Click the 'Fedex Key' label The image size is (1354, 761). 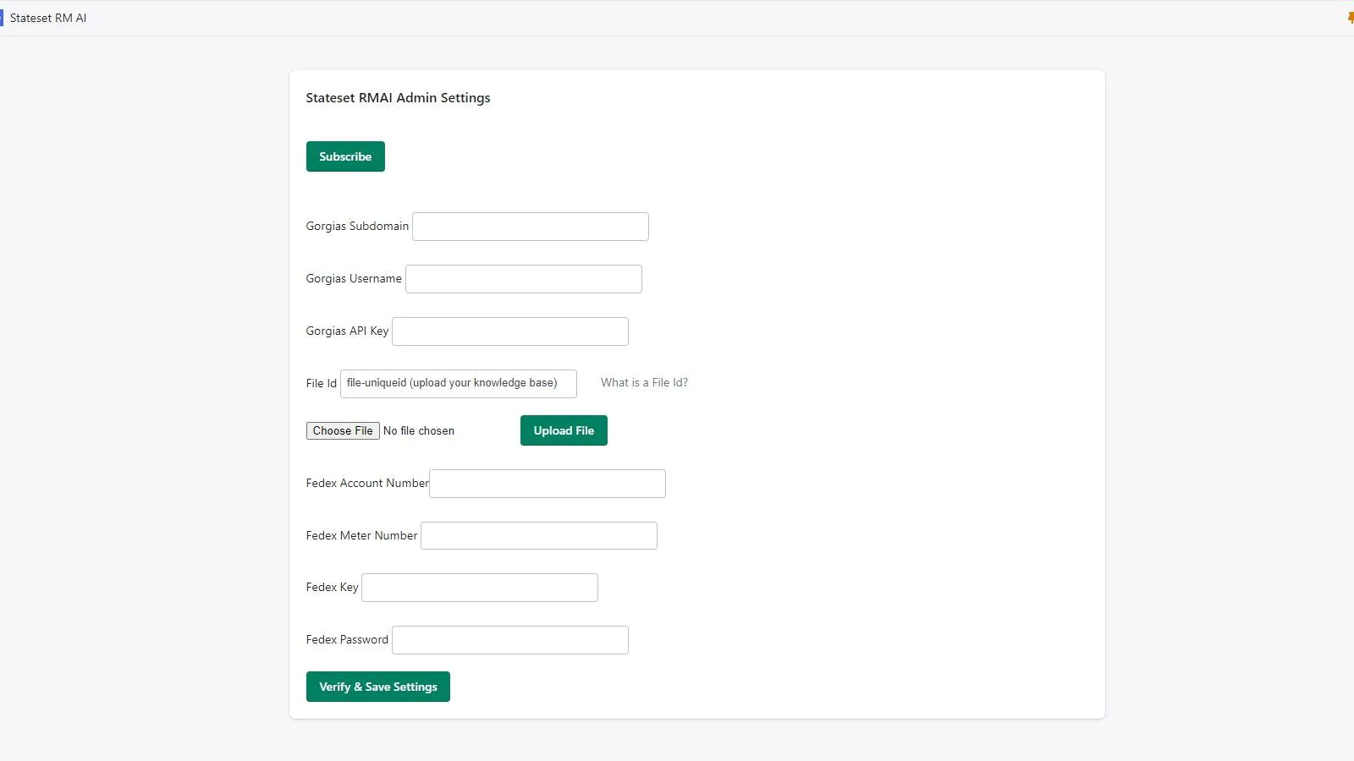click(332, 587)
